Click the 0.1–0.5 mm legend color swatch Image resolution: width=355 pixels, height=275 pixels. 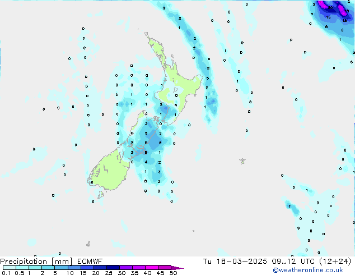click(10, 268)
